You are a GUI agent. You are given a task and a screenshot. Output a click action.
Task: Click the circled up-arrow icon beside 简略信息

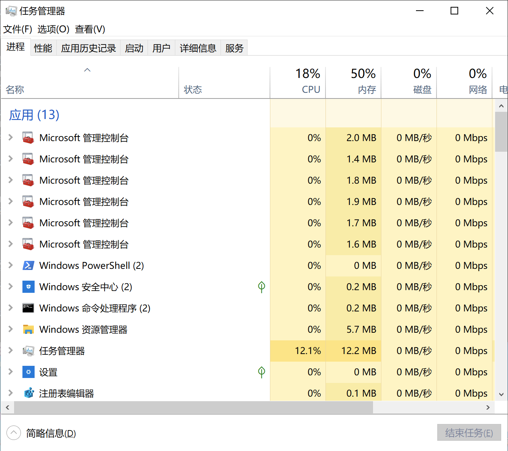14,433
